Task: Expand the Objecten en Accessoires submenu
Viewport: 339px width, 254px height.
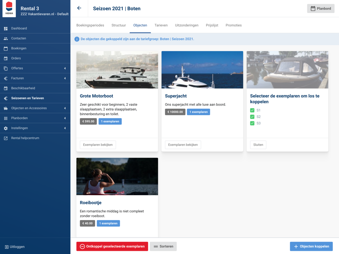Action: (65, 108)
